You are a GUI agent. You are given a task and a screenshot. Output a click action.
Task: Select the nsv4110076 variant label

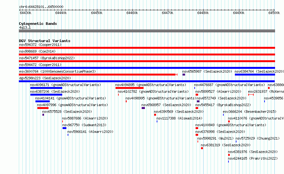point(256,118)
